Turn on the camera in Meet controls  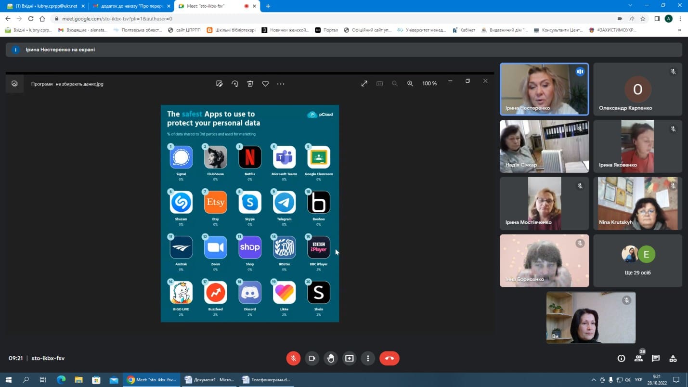pyautogui.click(x=312, y=358)
